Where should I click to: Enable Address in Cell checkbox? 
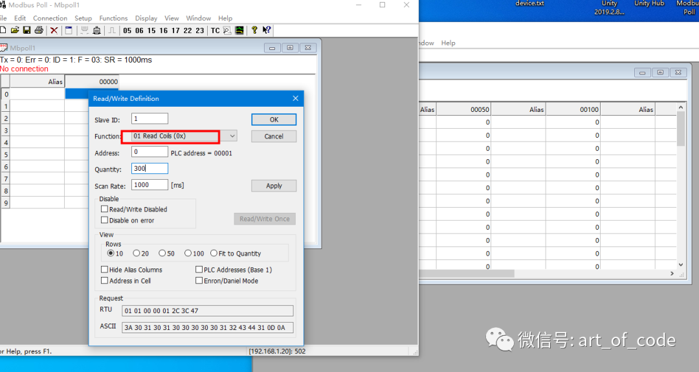pyautogui.click(x=104, y=281)
